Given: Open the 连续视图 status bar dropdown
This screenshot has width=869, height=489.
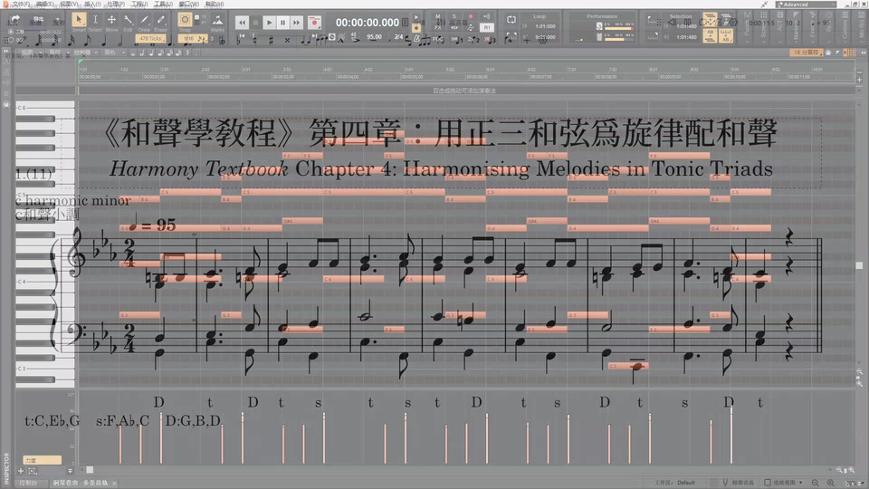Looking at the screenshot, I should (x=784, y=483).
